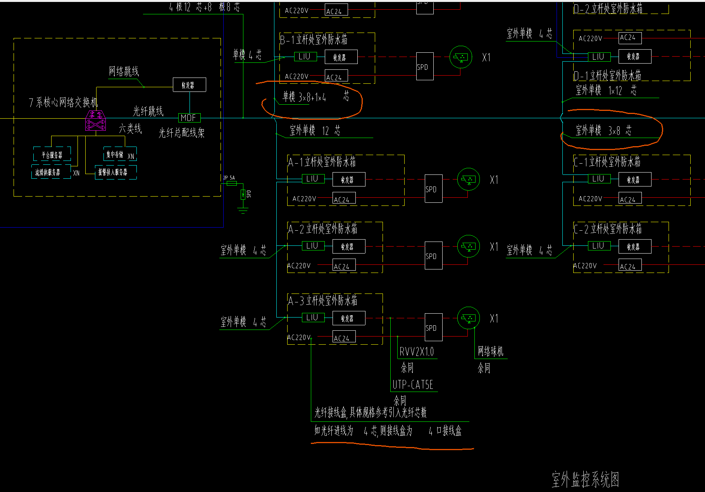Click the LIU block in the A-2 box

point(313,246)
